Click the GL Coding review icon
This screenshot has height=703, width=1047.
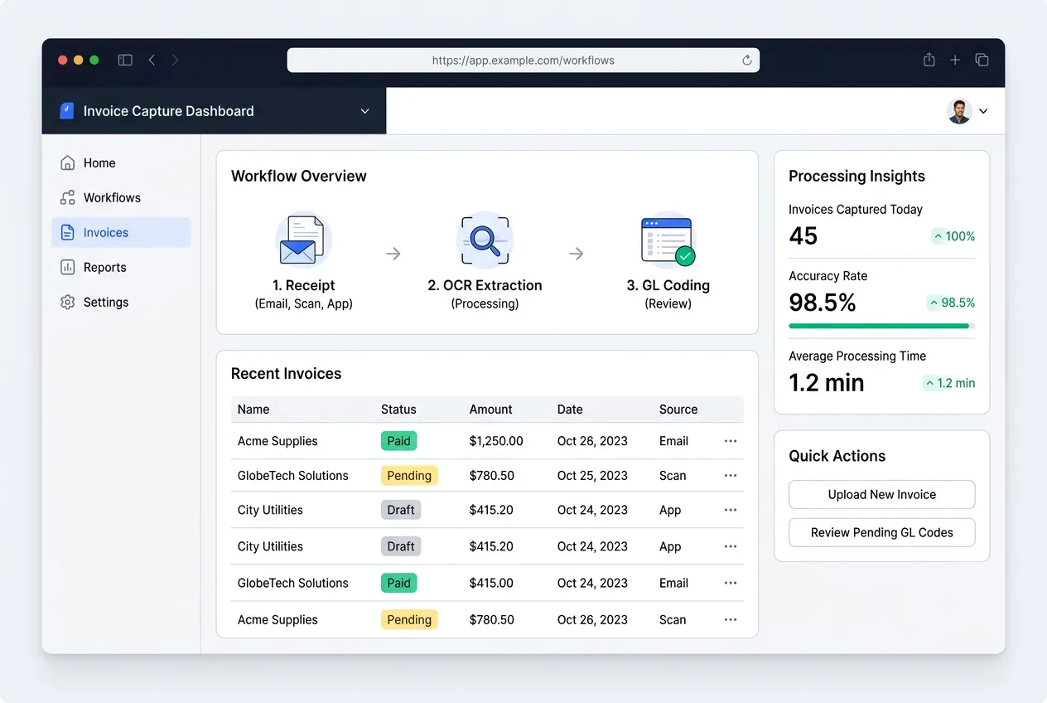click(x=668, y=240)
